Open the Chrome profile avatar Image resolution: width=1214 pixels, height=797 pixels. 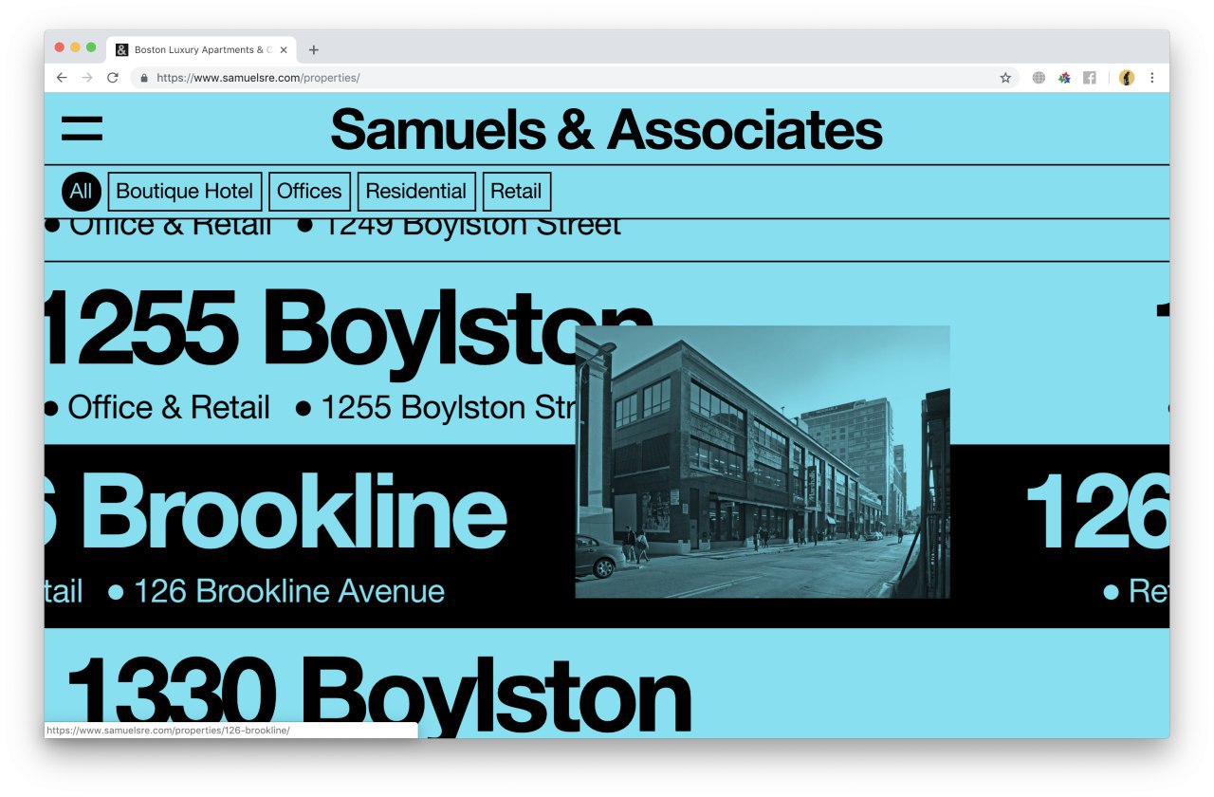[x=1127, y=78]
